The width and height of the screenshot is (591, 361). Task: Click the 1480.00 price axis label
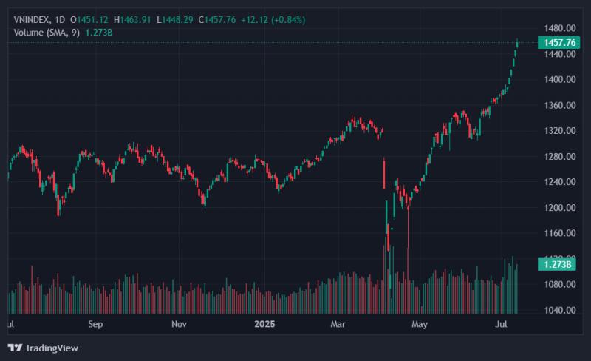point(560,28)
